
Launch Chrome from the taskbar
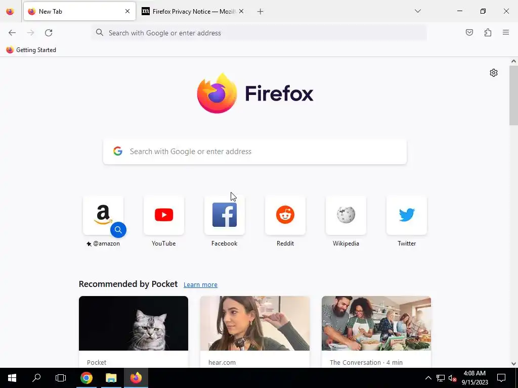point(86,378)
